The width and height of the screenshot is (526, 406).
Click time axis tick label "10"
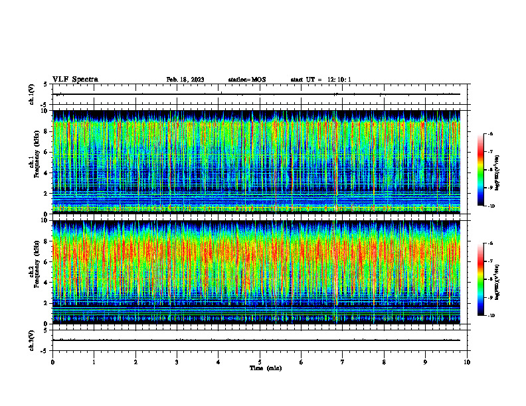click(x=467, y=362)
